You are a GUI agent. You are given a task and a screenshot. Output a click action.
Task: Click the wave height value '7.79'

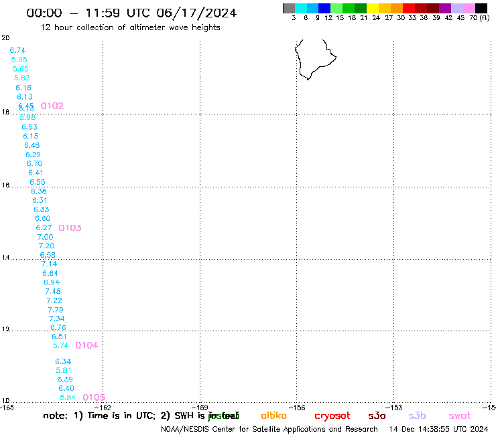coord(56,310)
